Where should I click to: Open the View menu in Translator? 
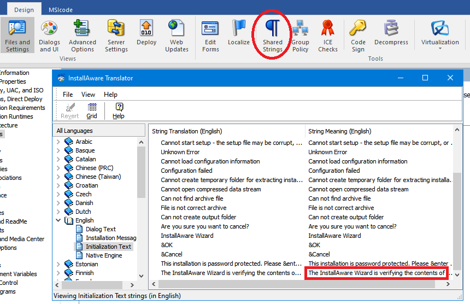pyautogui.click(x=88, y=95)
